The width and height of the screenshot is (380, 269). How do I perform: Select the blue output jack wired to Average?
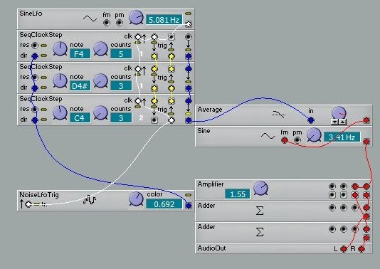click(189, 120)
